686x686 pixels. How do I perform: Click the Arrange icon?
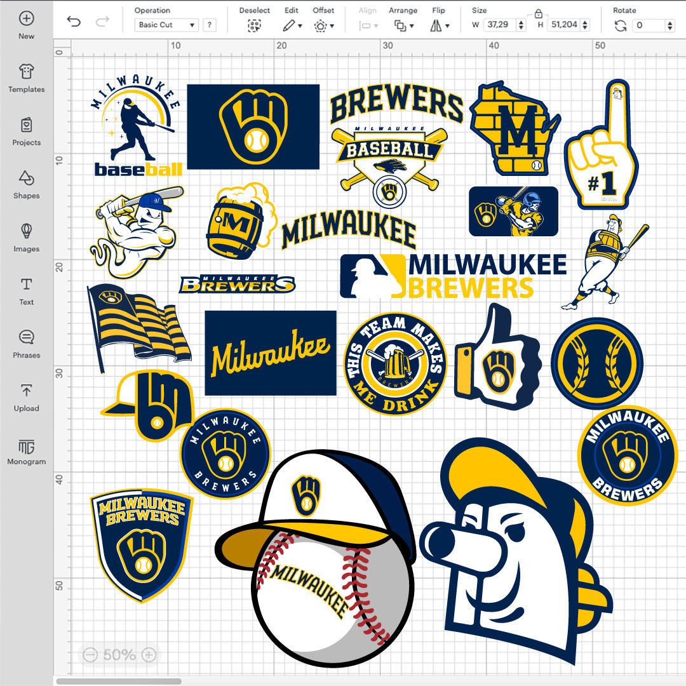click(400, 26)
